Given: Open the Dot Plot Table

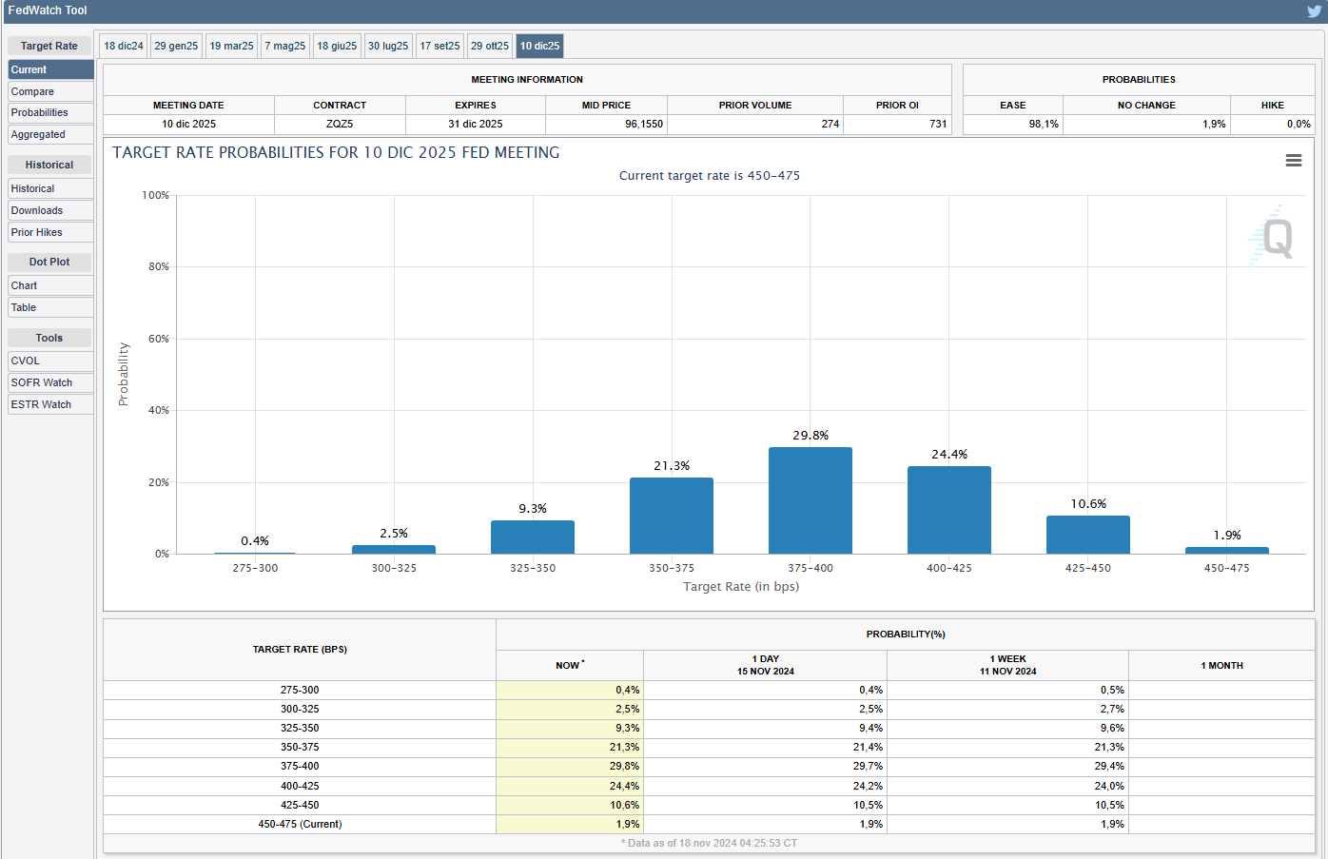Looking at the screenshot, I should [50, 307].
